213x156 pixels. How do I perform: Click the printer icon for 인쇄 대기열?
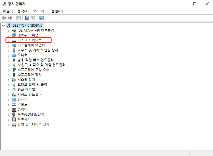coord(14,90)
